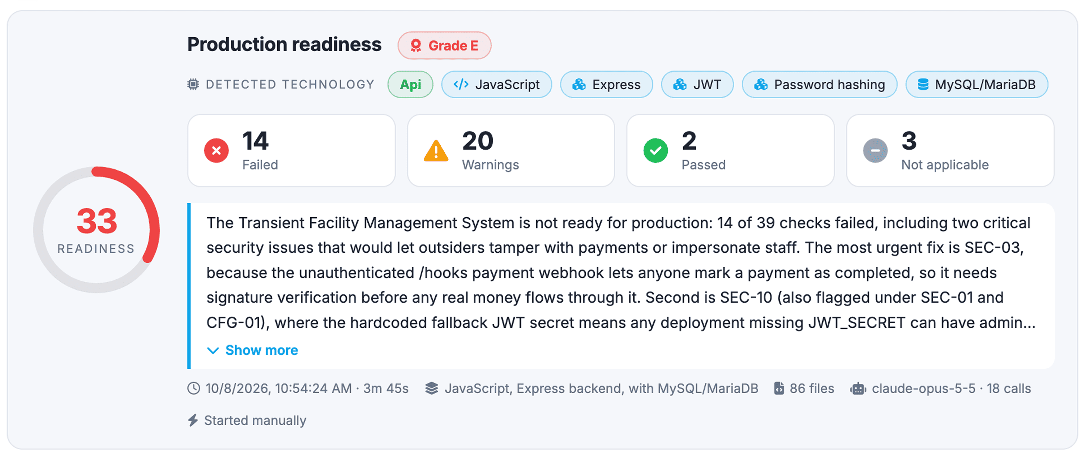Click the chip icon by Detected Technology

(193, 84)
